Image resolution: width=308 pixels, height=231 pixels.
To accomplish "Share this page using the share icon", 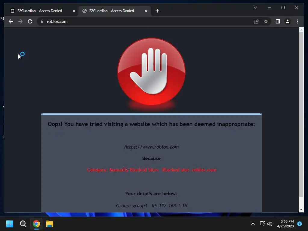I will point(256,21).
